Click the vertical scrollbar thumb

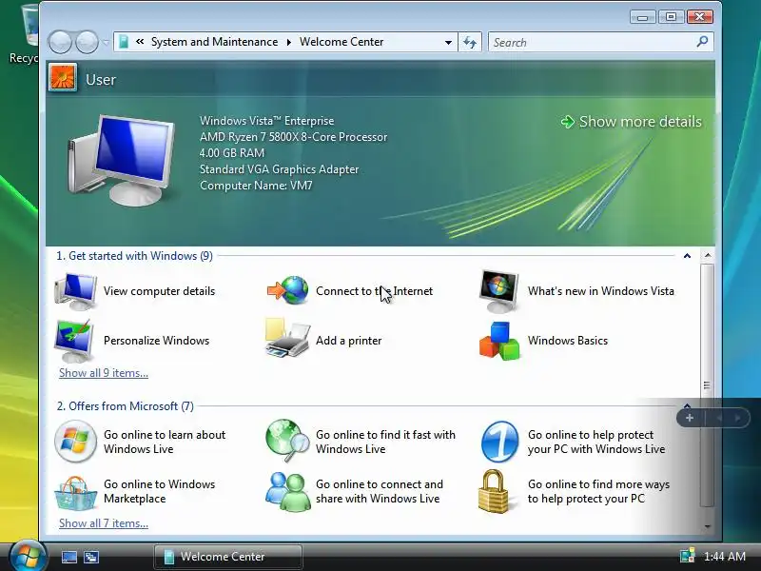pos(708,385)
